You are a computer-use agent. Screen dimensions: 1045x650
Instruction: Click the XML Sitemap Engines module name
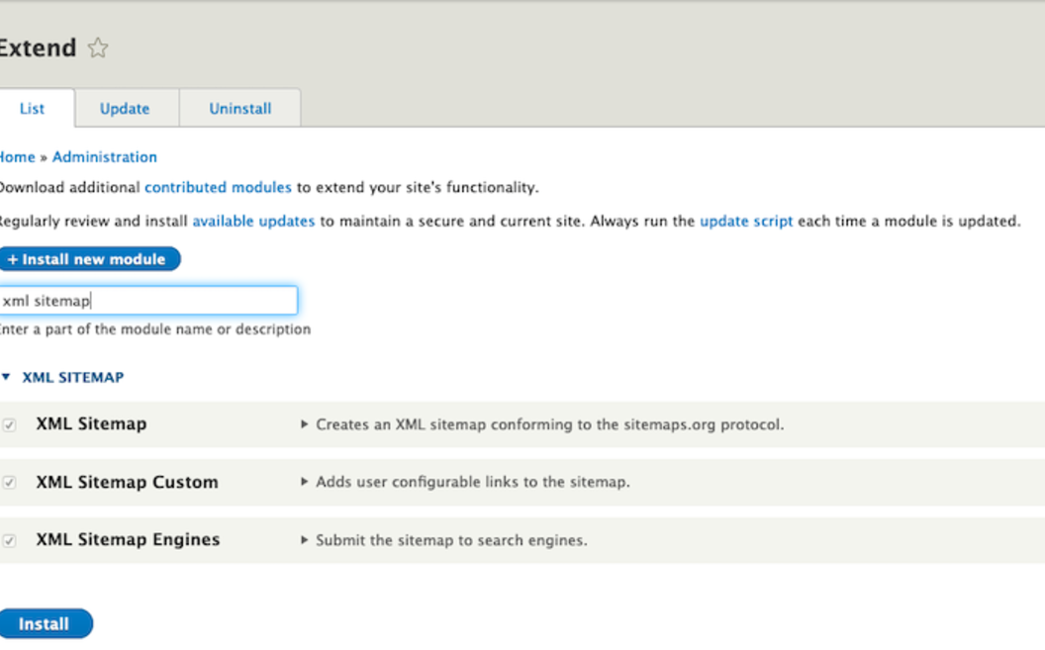coord(128,540)
